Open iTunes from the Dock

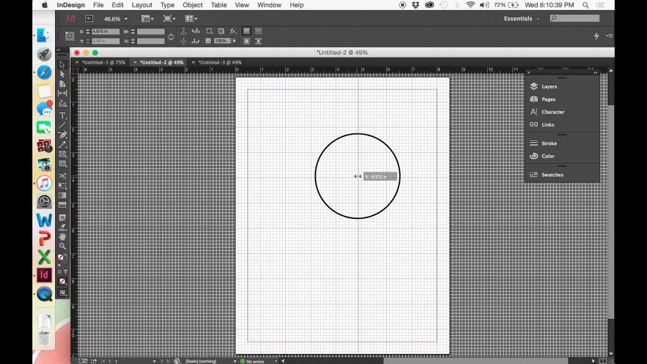coord(44,184)
